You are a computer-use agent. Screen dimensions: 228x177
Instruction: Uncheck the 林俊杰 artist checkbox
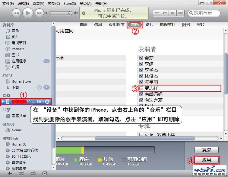click(141, 76)
